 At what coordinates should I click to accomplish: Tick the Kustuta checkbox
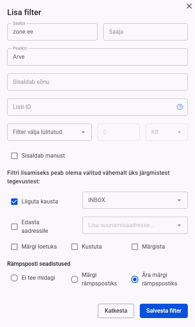coord(75,247)
